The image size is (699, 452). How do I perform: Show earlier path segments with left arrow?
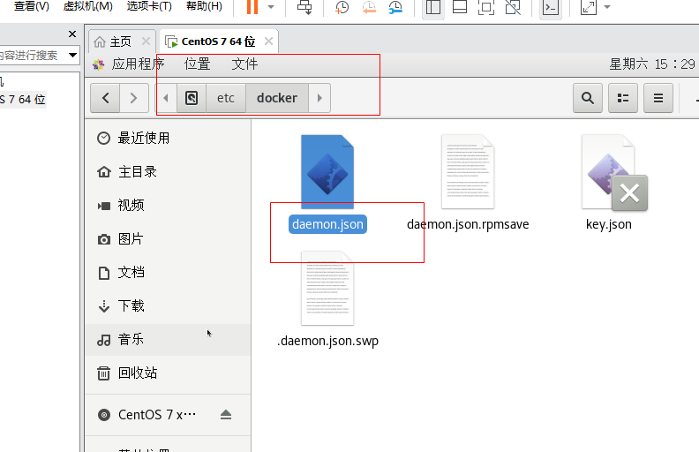pos(166,98)
